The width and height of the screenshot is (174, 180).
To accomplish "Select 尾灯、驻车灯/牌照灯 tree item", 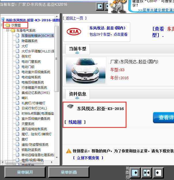I will coord(37,134).
